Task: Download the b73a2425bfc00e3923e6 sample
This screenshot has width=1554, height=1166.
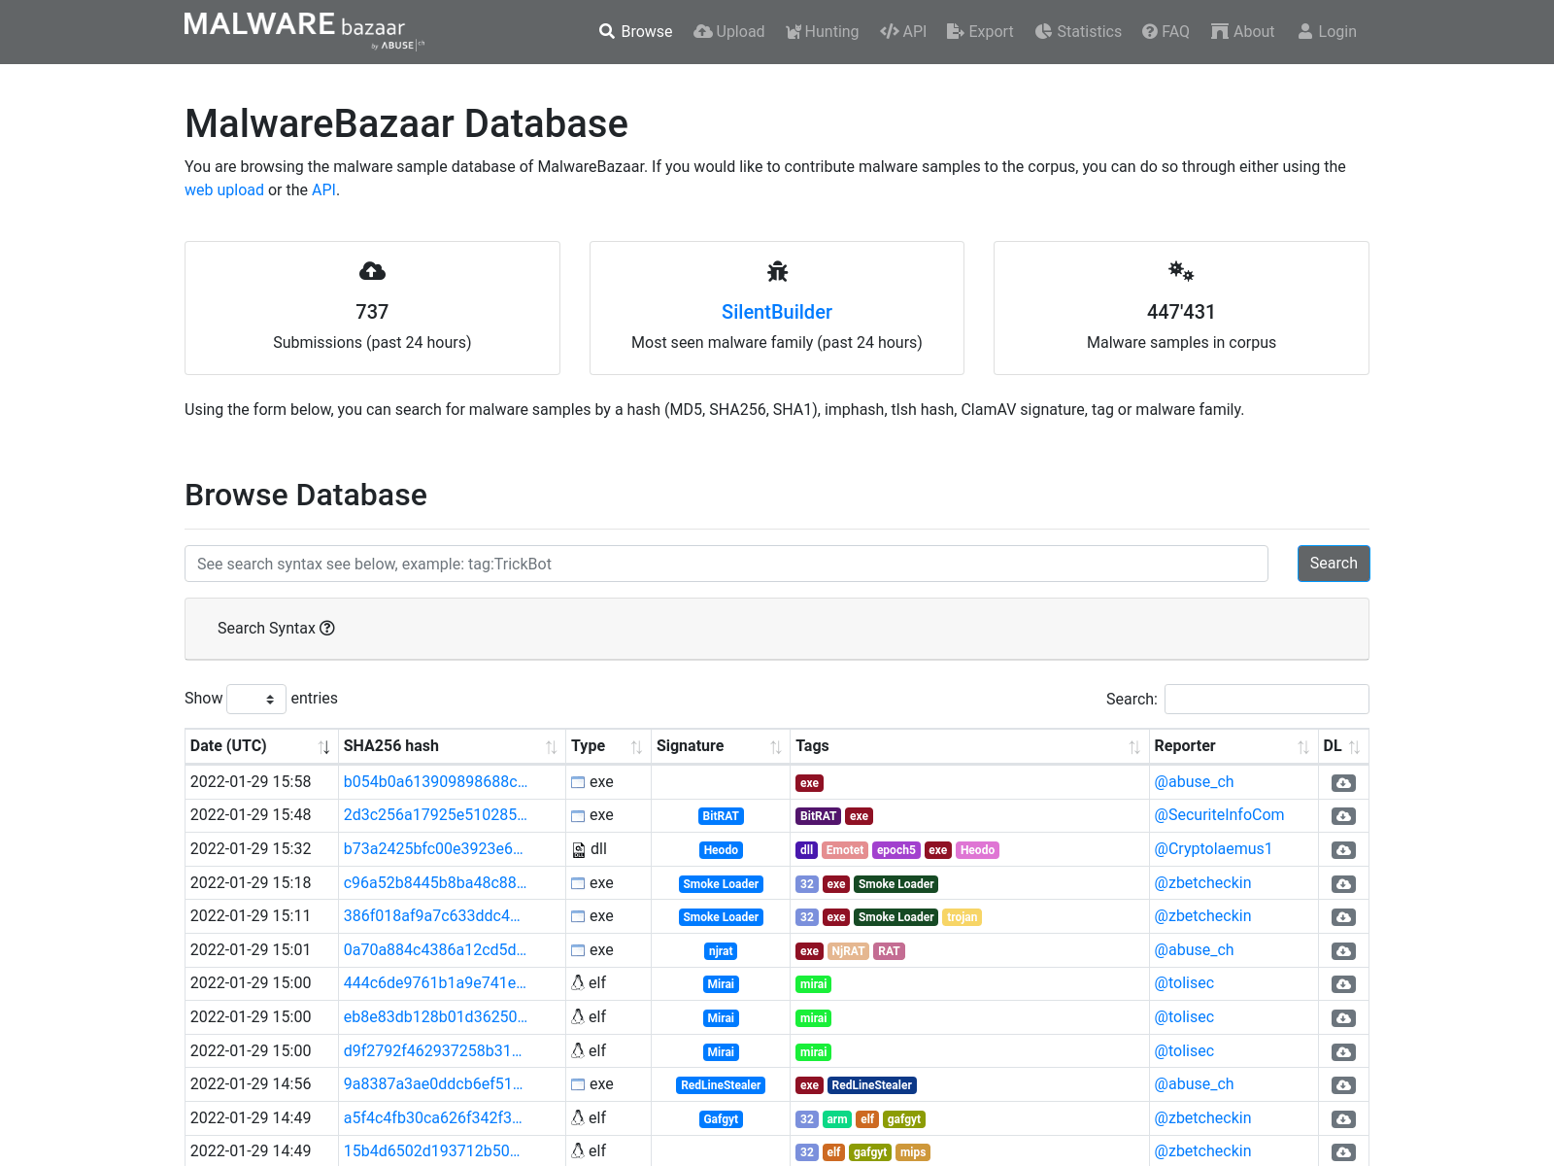Action: pyautogui.click(x=1343, y=850)
